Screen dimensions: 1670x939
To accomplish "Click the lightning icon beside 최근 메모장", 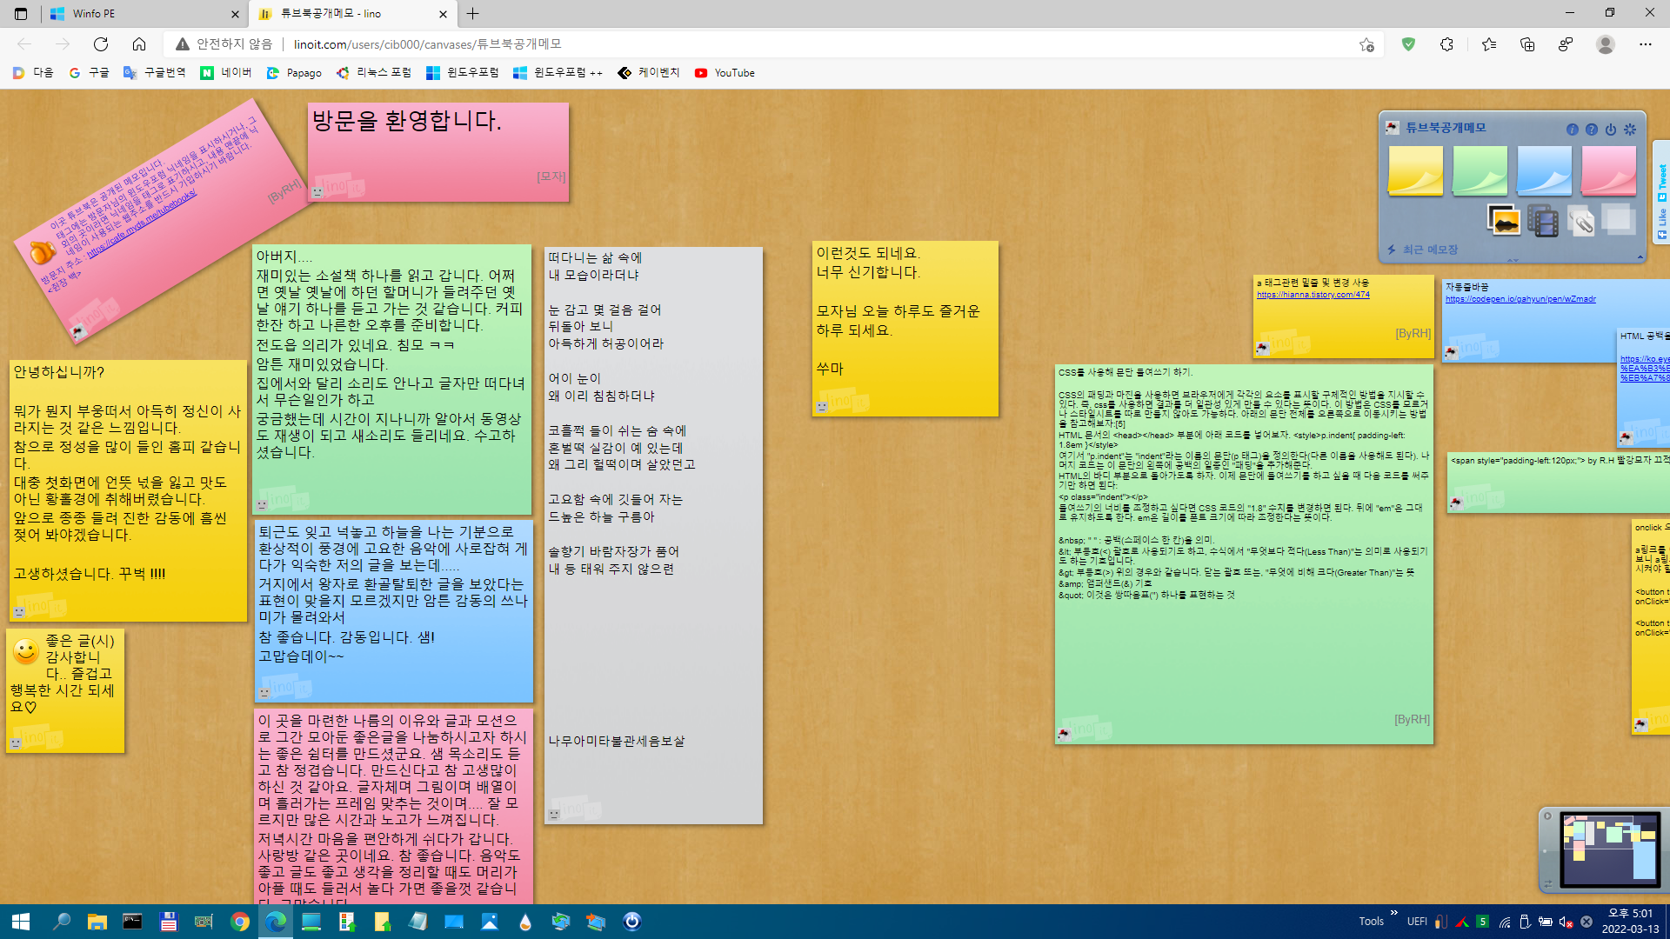I will click(x=1392, y=250).
